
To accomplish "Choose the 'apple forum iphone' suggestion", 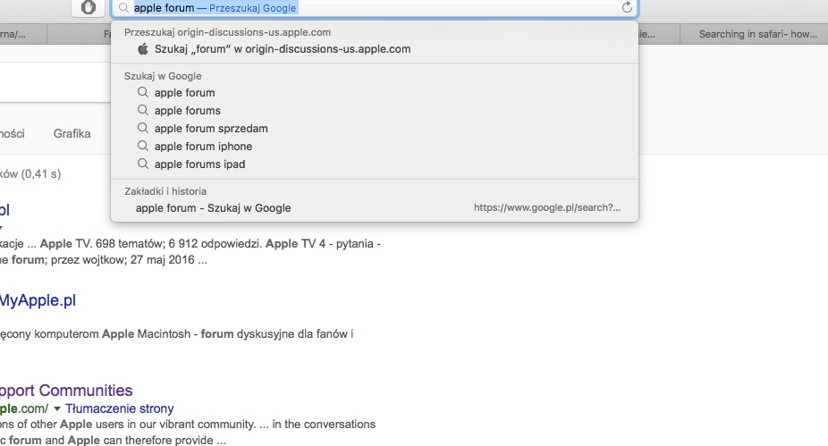I will (375, 147).
